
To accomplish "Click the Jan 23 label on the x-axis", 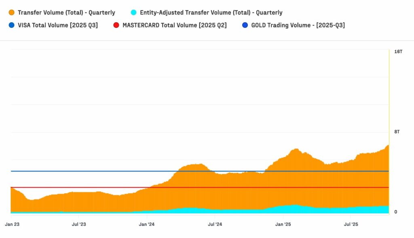I will tap(13, 224).
